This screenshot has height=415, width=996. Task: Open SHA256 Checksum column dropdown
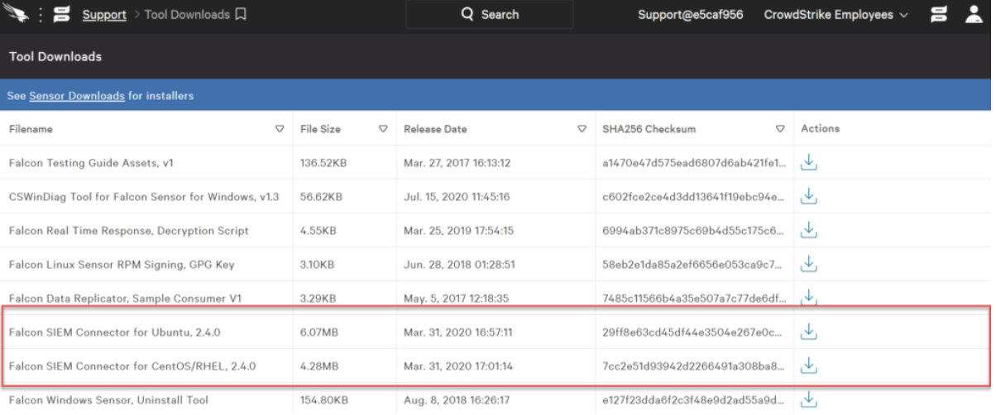780,129
